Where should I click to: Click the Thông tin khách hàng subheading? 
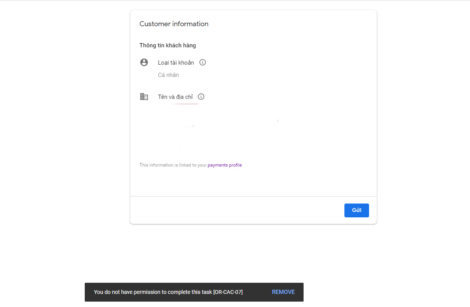click(x=168, y=45)
